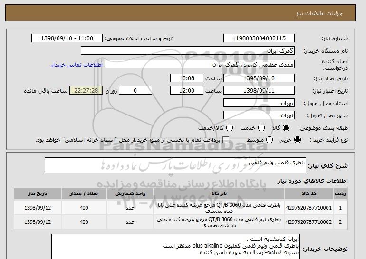
Task: Click row number 2 cell
Action: (340, 222)
